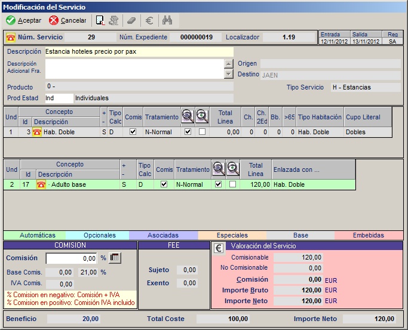Select the Embebidas tab
Image resolution: width=408 pixels, height=330 pixels.
(369, 235)
